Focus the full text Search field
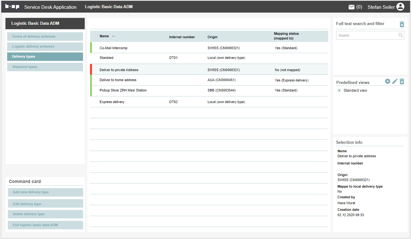 coord(367,35)
